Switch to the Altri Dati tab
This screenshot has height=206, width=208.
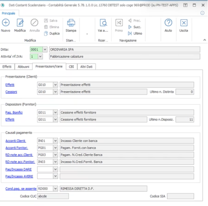coord(86,67)
